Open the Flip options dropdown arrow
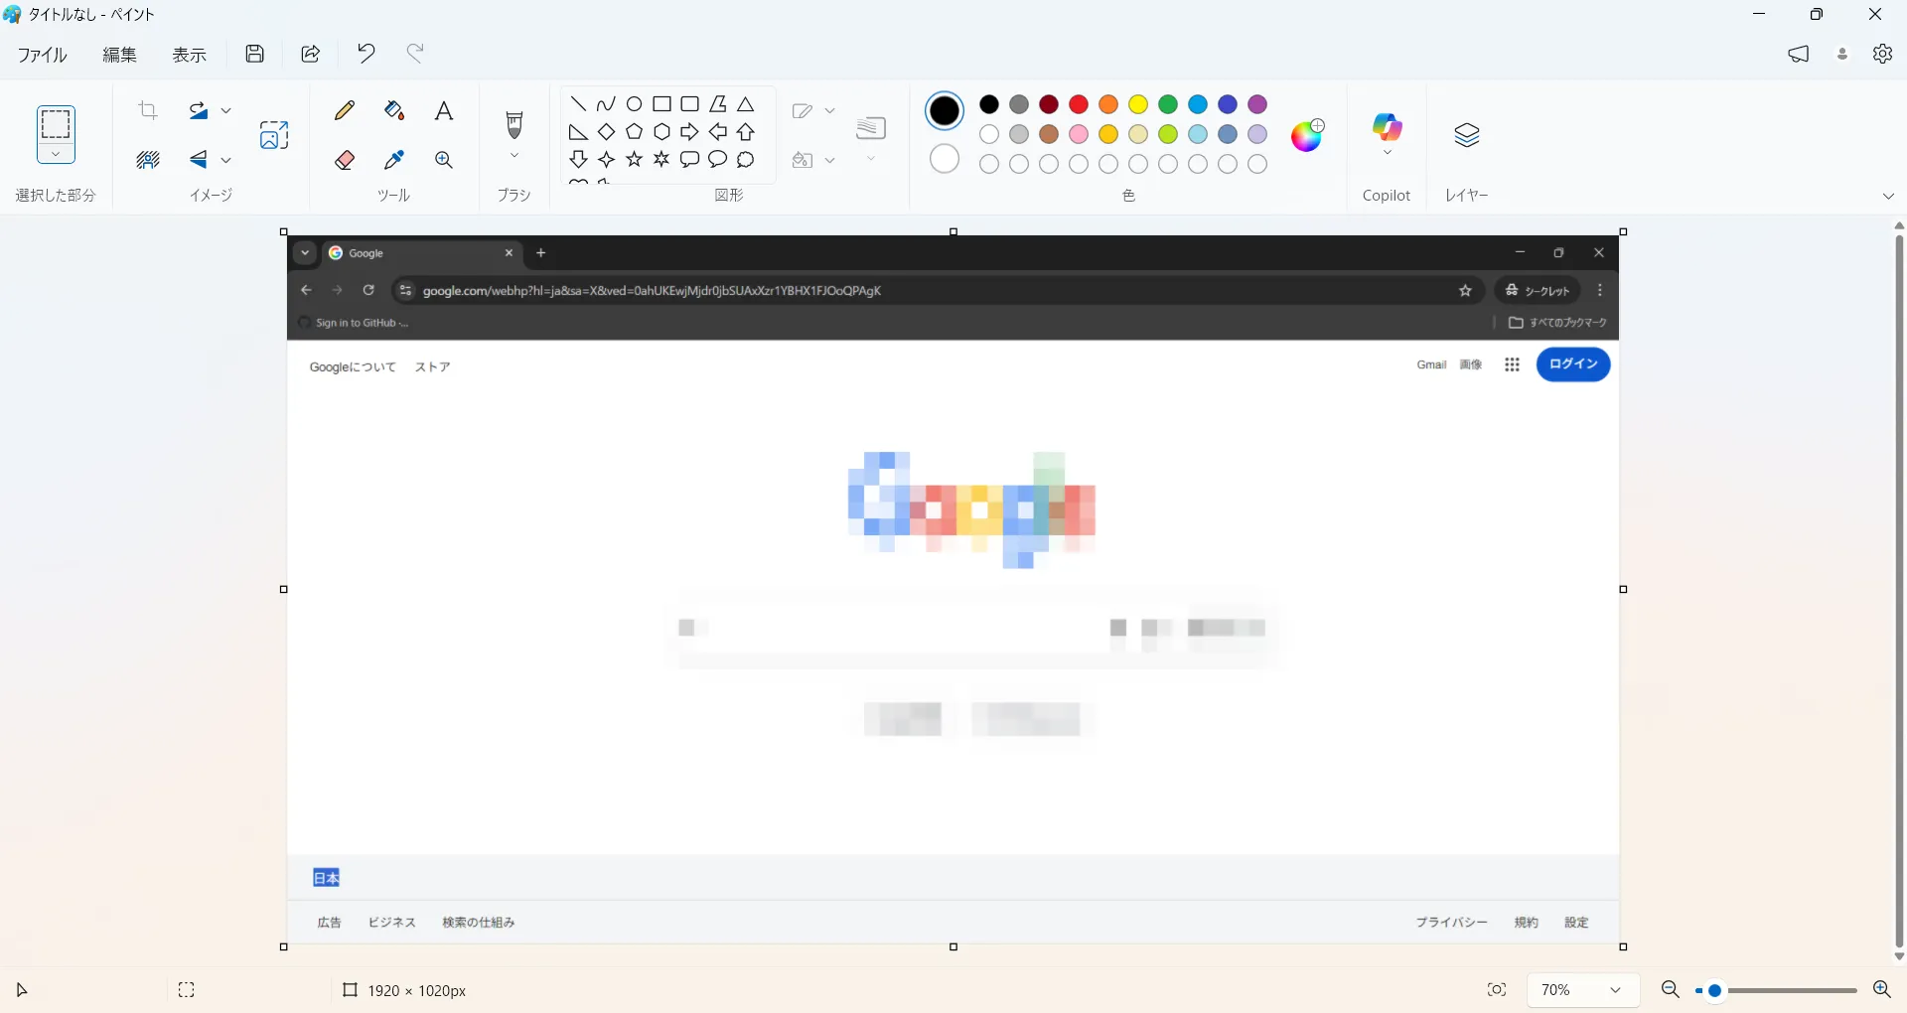 coord(226,160)
